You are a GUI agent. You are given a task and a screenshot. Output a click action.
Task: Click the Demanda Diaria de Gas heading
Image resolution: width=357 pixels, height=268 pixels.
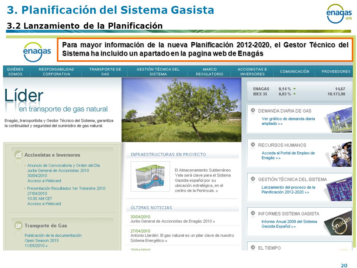coord(284,111)
